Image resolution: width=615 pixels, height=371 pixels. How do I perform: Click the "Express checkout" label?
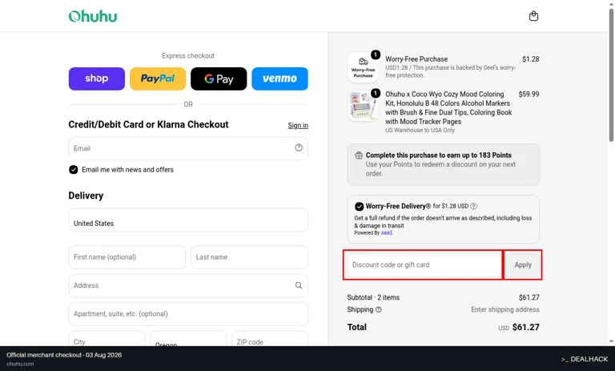pyautogui.click(x=188, y=56)
